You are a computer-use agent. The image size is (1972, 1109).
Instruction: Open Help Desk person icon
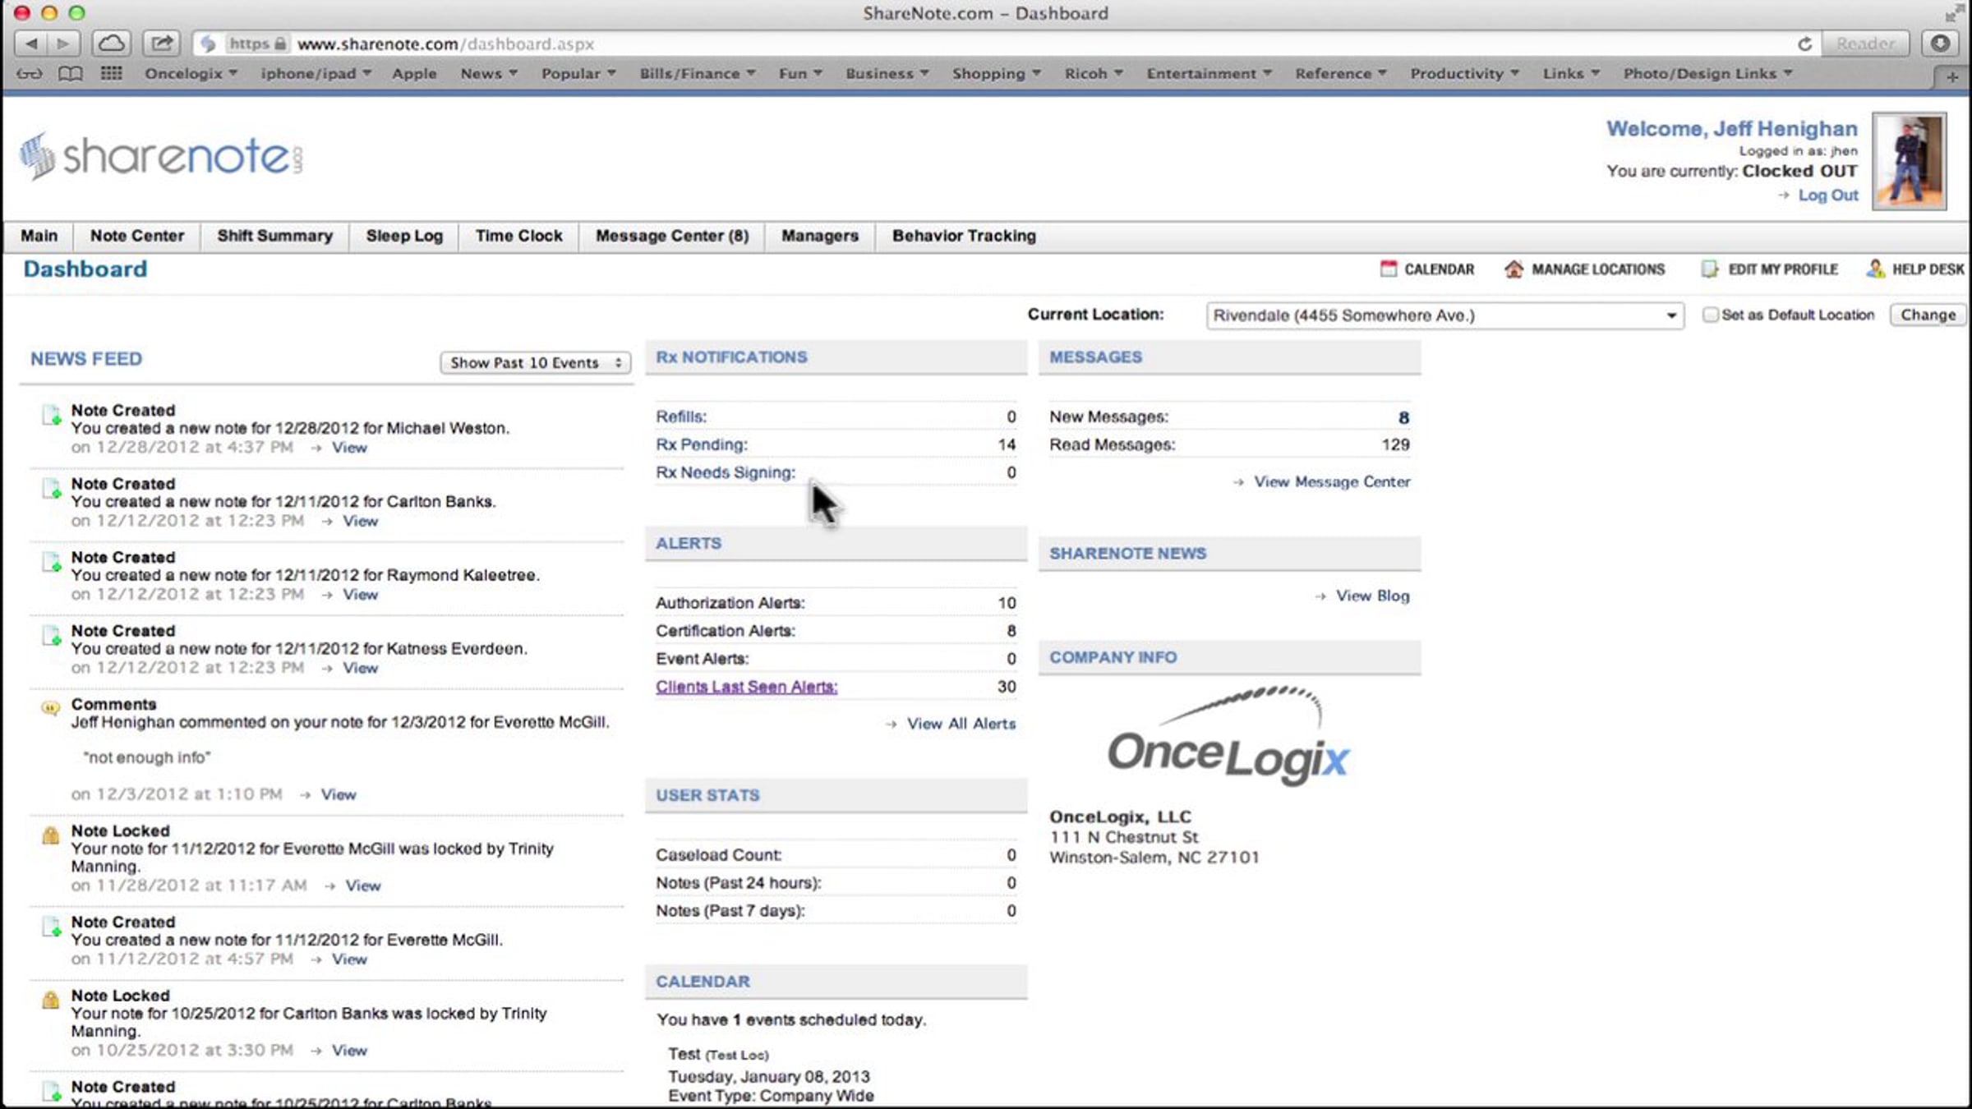[x=1875, y=269]
